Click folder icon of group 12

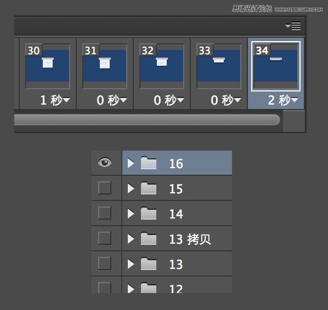[x=149, y=288]
